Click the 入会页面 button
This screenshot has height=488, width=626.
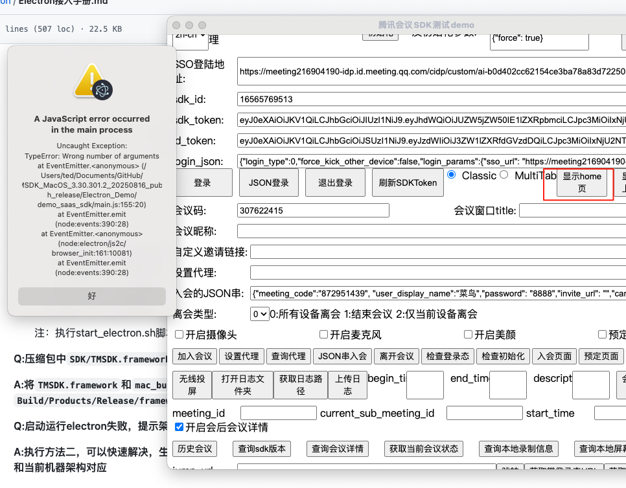[x=555, y=356]
